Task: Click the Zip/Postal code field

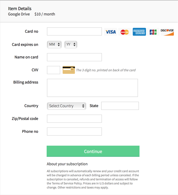Action: point(74,119)
